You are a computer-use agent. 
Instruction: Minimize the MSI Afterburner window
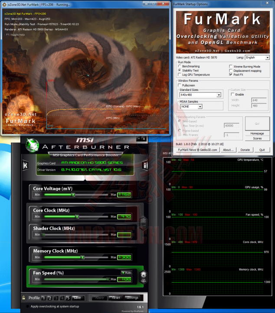tap(139, 139)
